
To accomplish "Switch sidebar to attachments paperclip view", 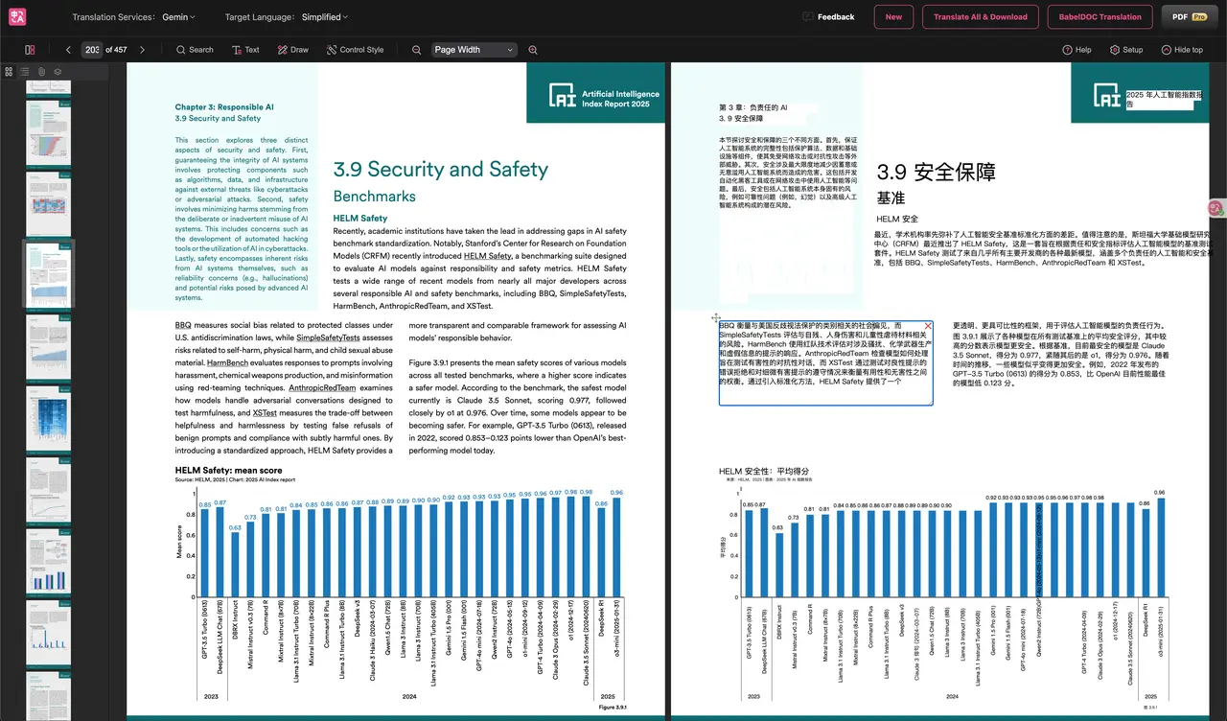I will (41, 71).
